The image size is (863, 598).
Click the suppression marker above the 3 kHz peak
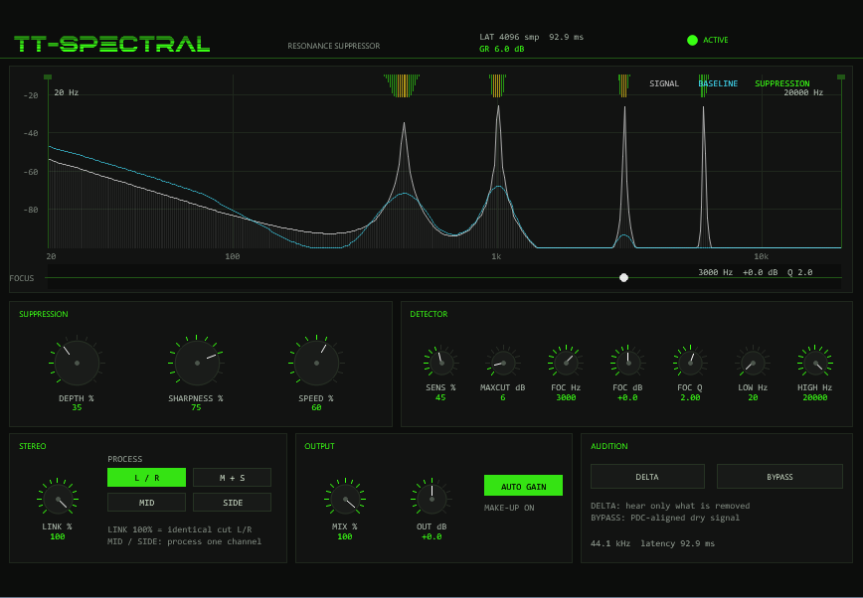coord(624,85)
